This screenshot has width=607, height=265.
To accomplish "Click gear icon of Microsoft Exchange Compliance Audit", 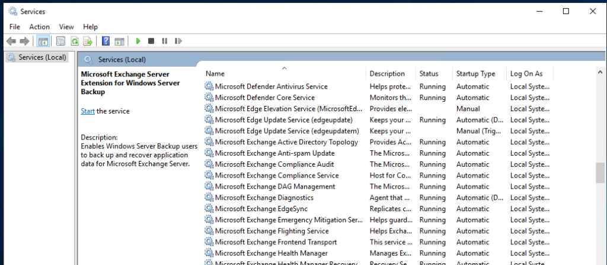I will [209, 164].
